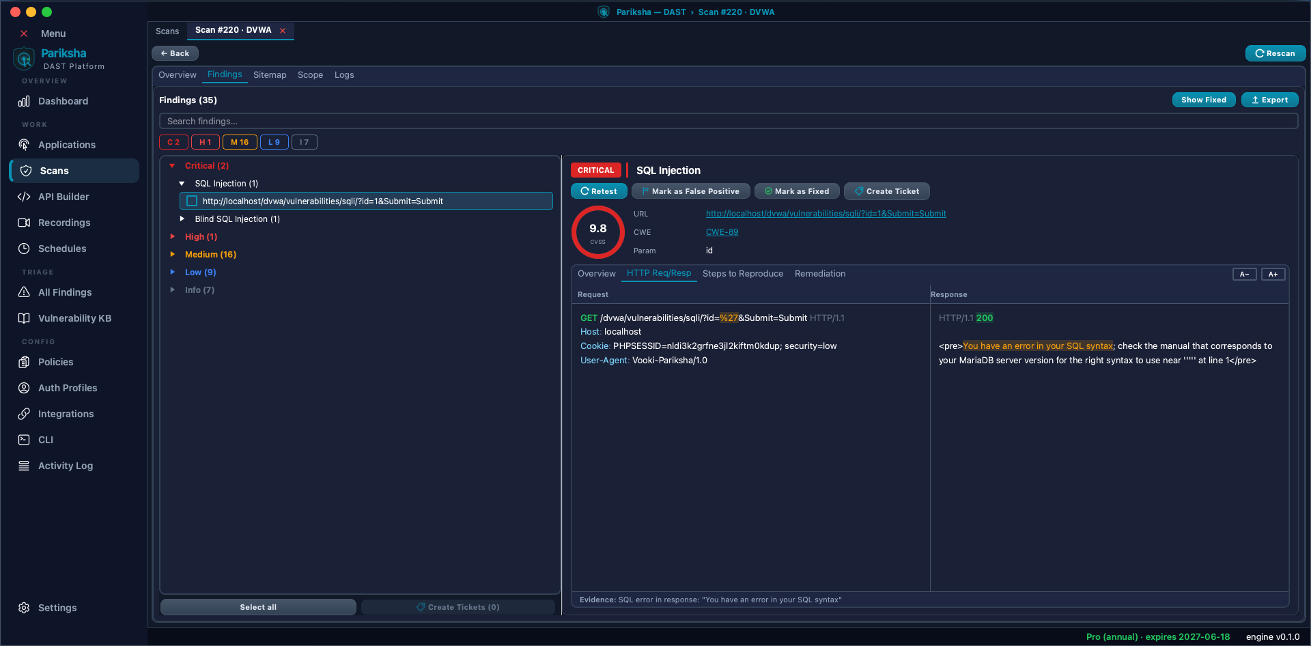Expand the Medium (16) group
The image size is (1311, 646).
172,255
